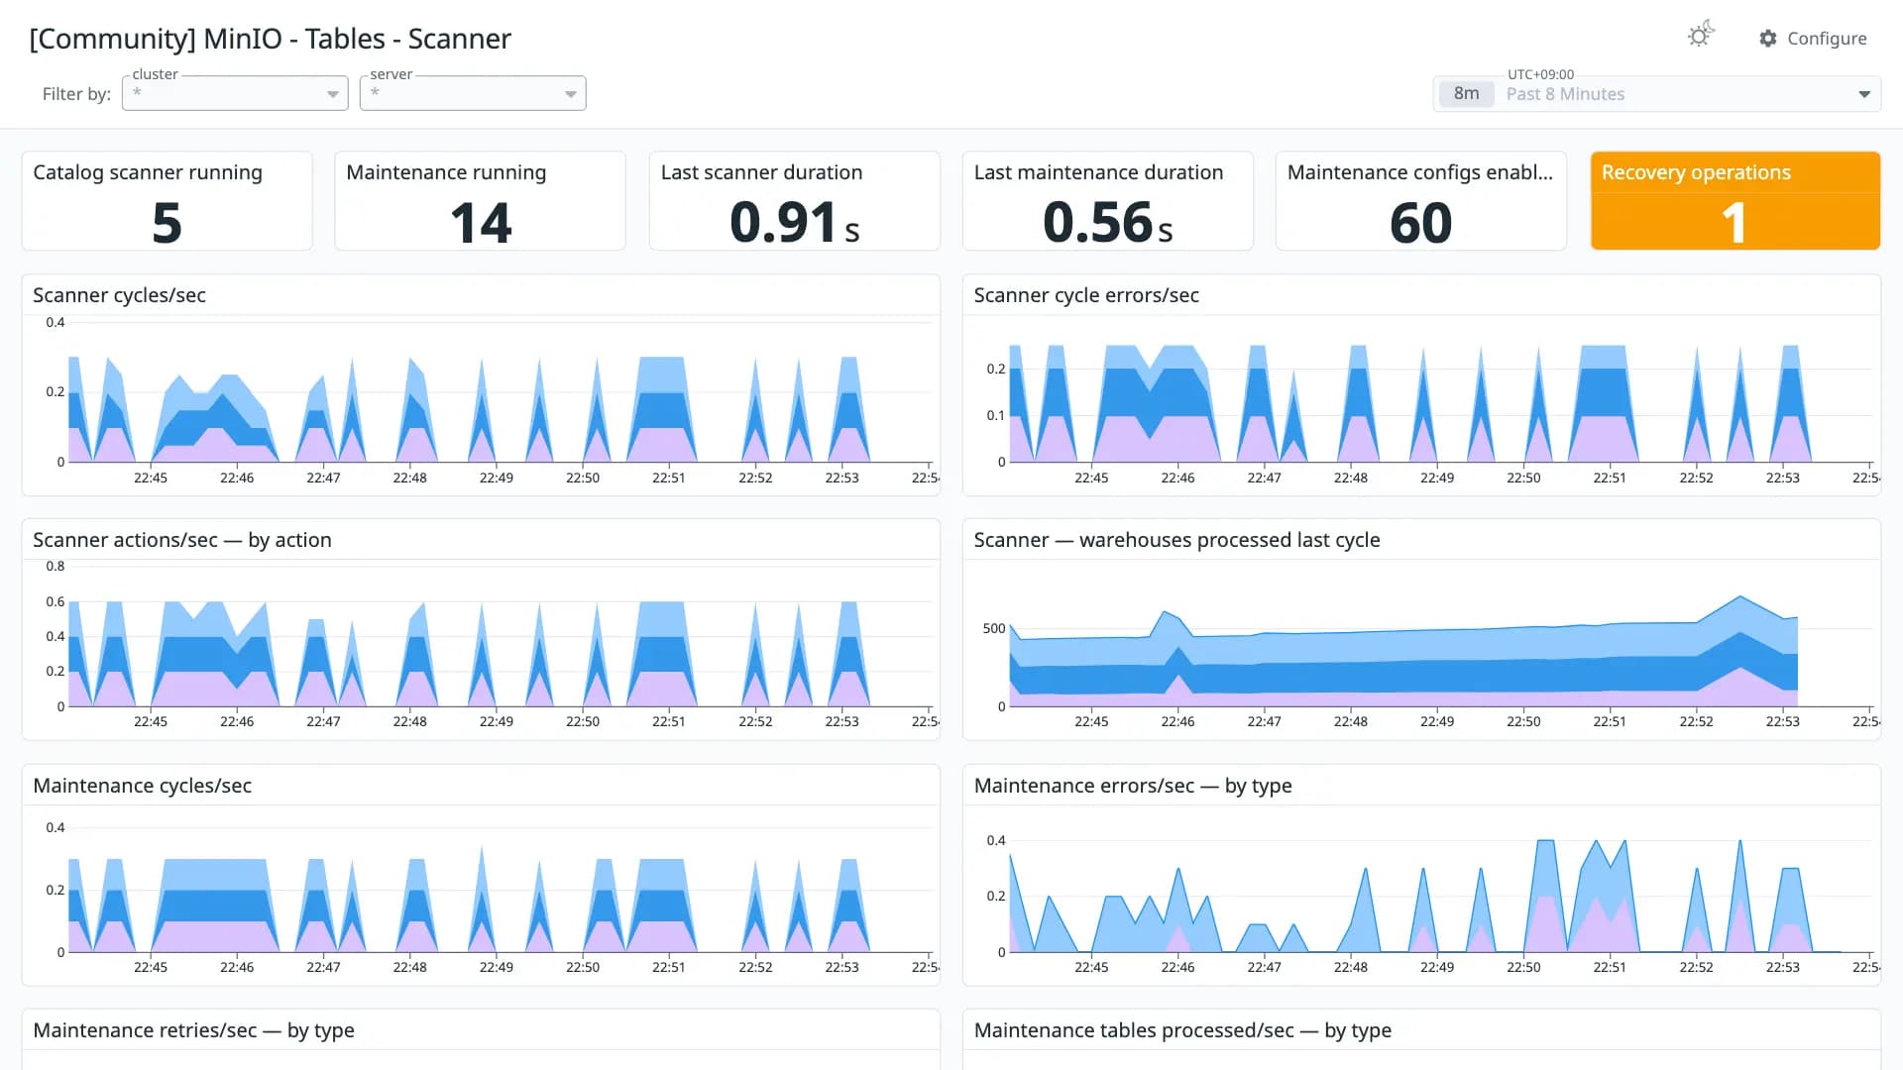Click Scanner — warehouses processed last cycle title
The height and width of the screenshot is (1070, 1903).
[1176, 540]
